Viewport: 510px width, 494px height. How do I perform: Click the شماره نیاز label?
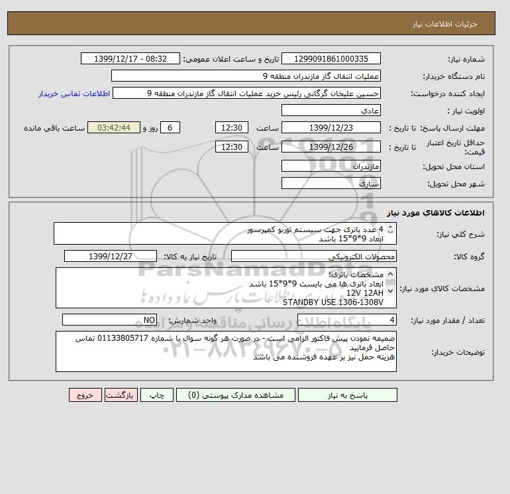(x=466, y=59)
